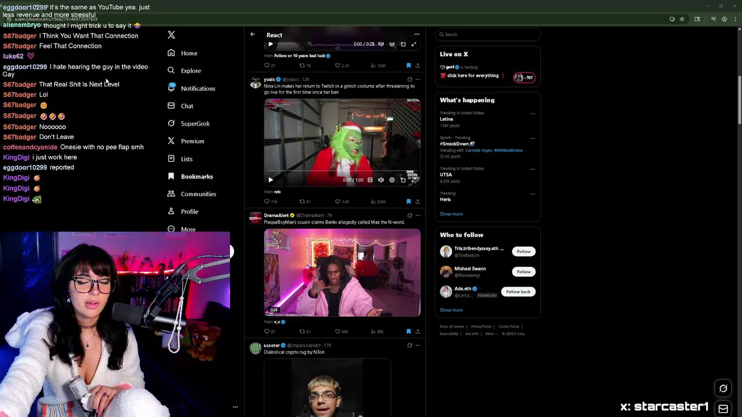The width and height of the screenshot is (742, 417).
Task: Open Notifications in the sidebar
Action: [191, 89]
